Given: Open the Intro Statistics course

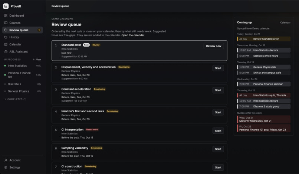Looking at the screenshot, I should (x=23, y=66).
